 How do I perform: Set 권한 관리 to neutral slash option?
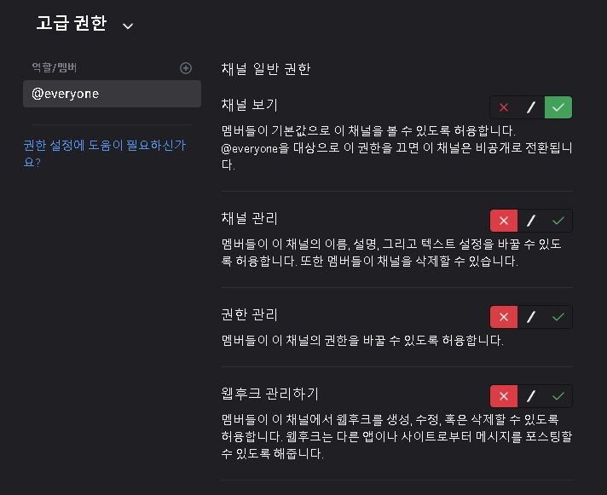(x=531, y=317)
